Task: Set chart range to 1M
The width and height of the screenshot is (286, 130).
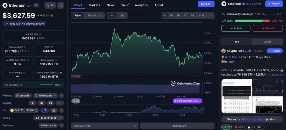Action: 178,15
